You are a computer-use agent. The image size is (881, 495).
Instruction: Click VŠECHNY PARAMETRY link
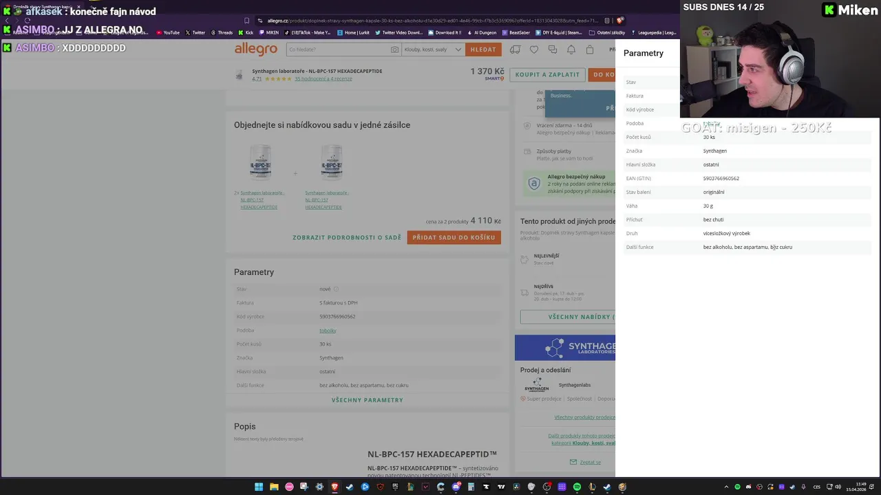point(368,400)
